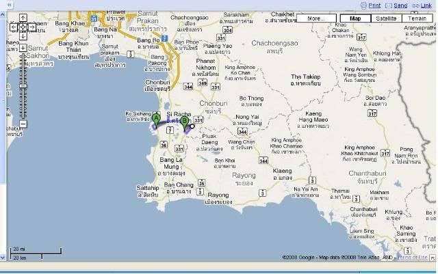Image resolution: width=438 pixels, height=274 pixels.
Task: Click the center return-to-last-result button
Action: [23, 27]
